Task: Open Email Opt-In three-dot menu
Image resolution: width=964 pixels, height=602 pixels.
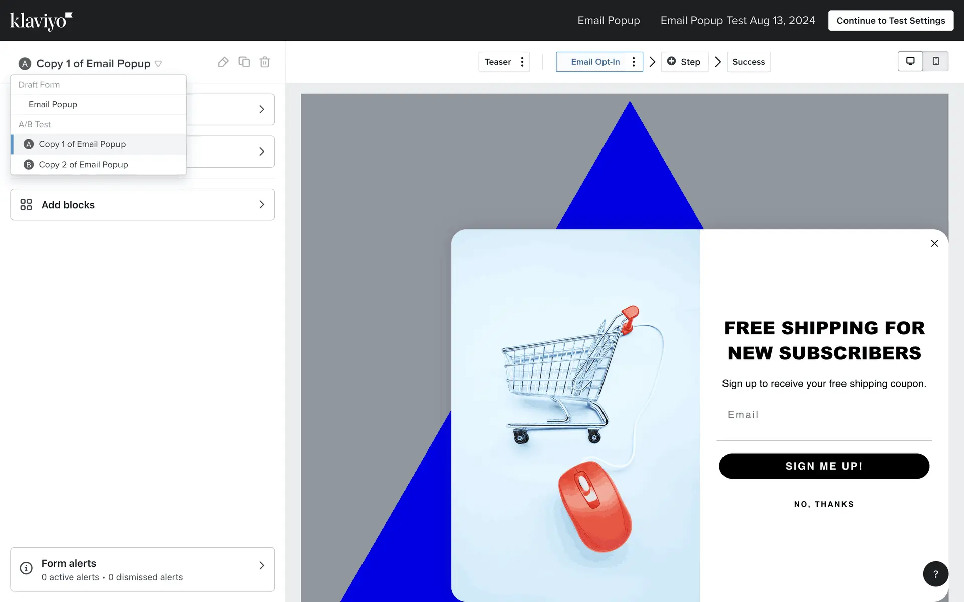Action: click(634, 62)
